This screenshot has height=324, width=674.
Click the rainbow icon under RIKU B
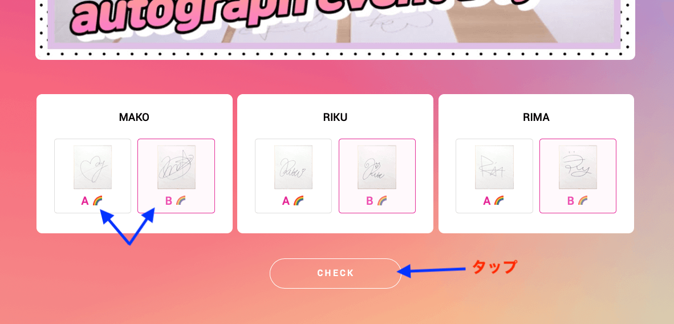[382, 201]
